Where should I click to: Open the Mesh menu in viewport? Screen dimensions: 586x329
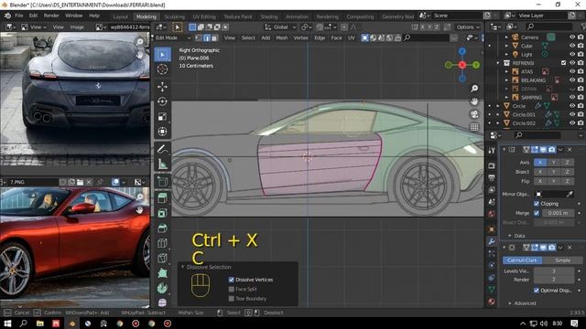[282, 38]
